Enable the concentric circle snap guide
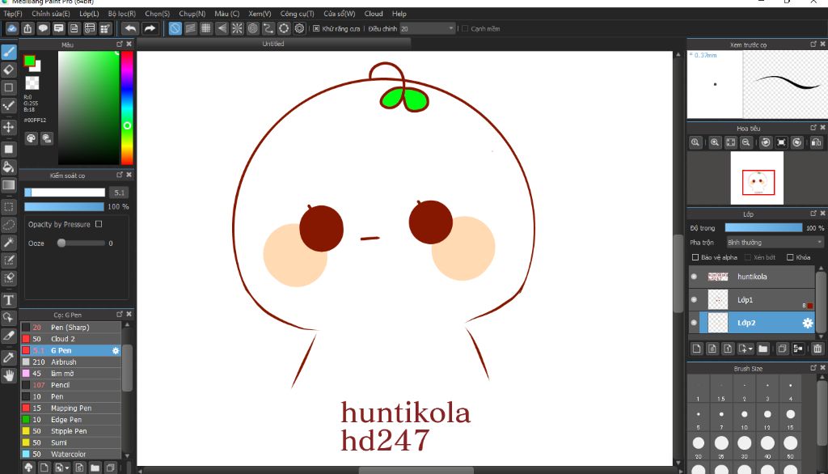828x474 pixels. coord(252,28)
